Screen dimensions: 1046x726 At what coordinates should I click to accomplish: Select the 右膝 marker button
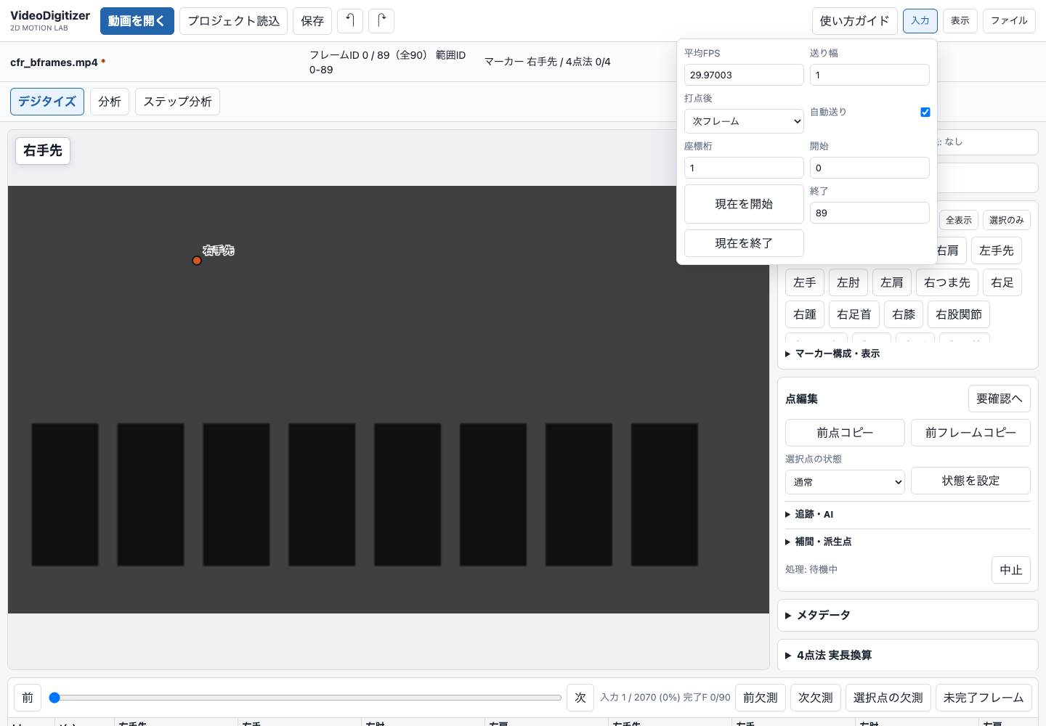point(904,314)
